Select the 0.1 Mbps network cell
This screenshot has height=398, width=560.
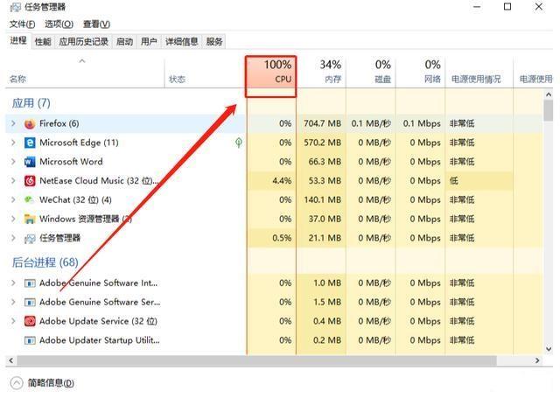click(x=422, y=123)
